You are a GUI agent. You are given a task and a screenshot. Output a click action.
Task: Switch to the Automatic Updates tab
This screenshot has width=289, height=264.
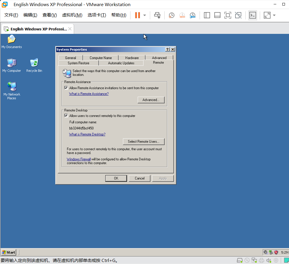tap(121, 63)
